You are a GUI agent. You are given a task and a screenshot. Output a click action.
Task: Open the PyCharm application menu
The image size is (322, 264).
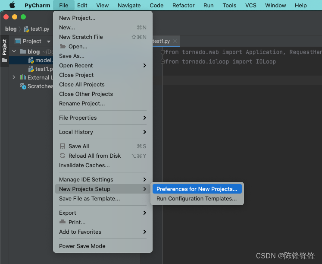(37, 5)
